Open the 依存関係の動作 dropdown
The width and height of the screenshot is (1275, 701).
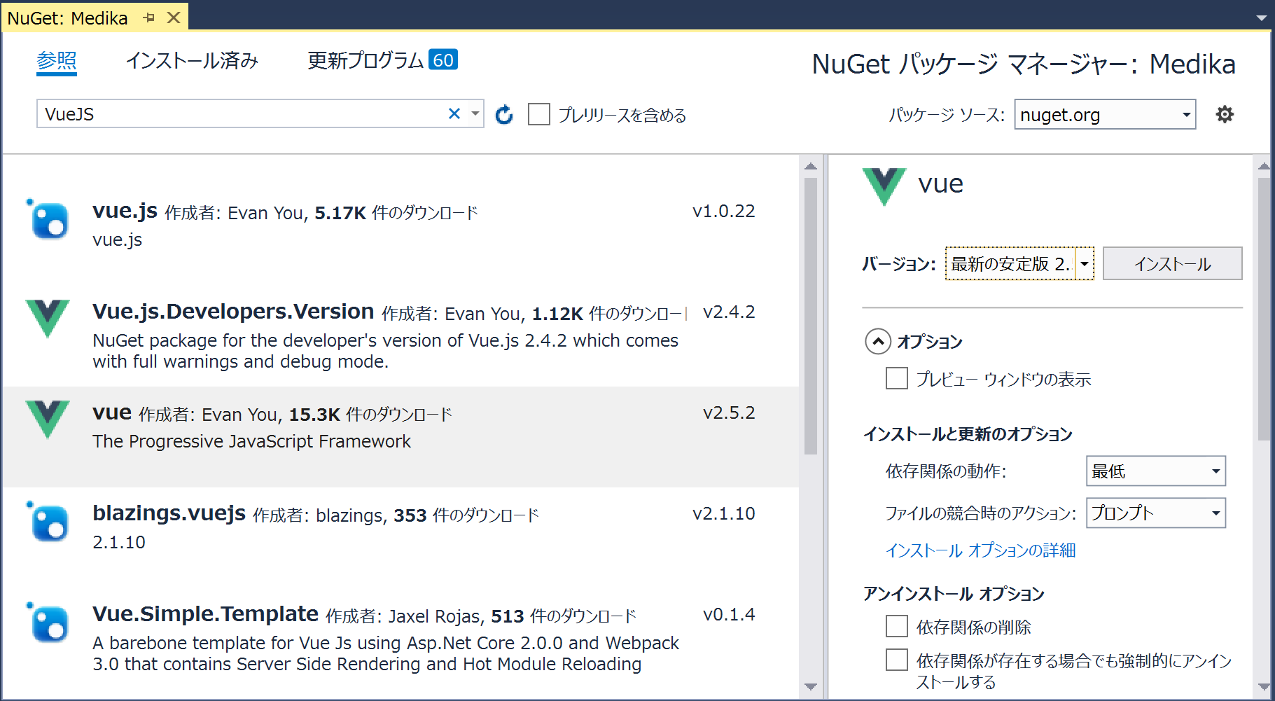(x=1156, y=471)
